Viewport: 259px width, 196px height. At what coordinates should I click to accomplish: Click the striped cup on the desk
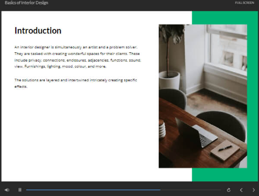162,129
